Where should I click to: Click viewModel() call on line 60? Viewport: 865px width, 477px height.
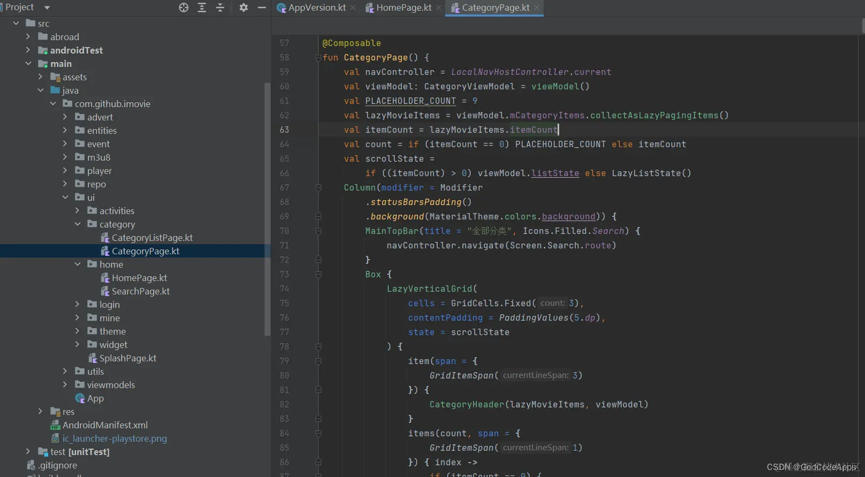560,86
